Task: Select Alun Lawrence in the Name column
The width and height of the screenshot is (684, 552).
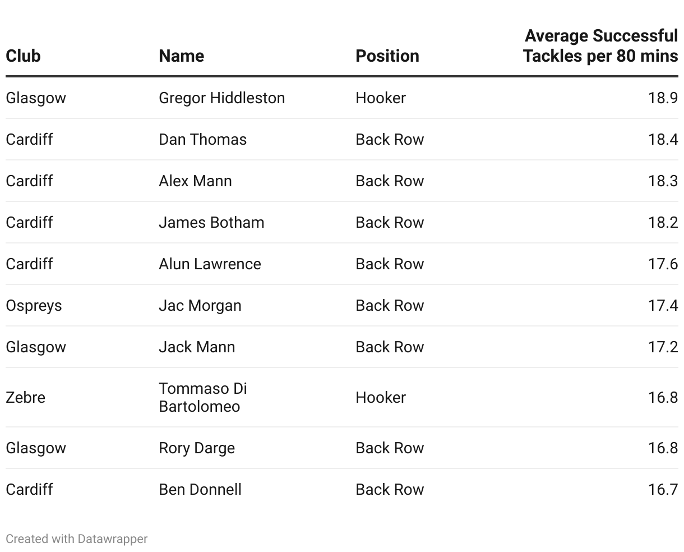Action: (210, 264)
